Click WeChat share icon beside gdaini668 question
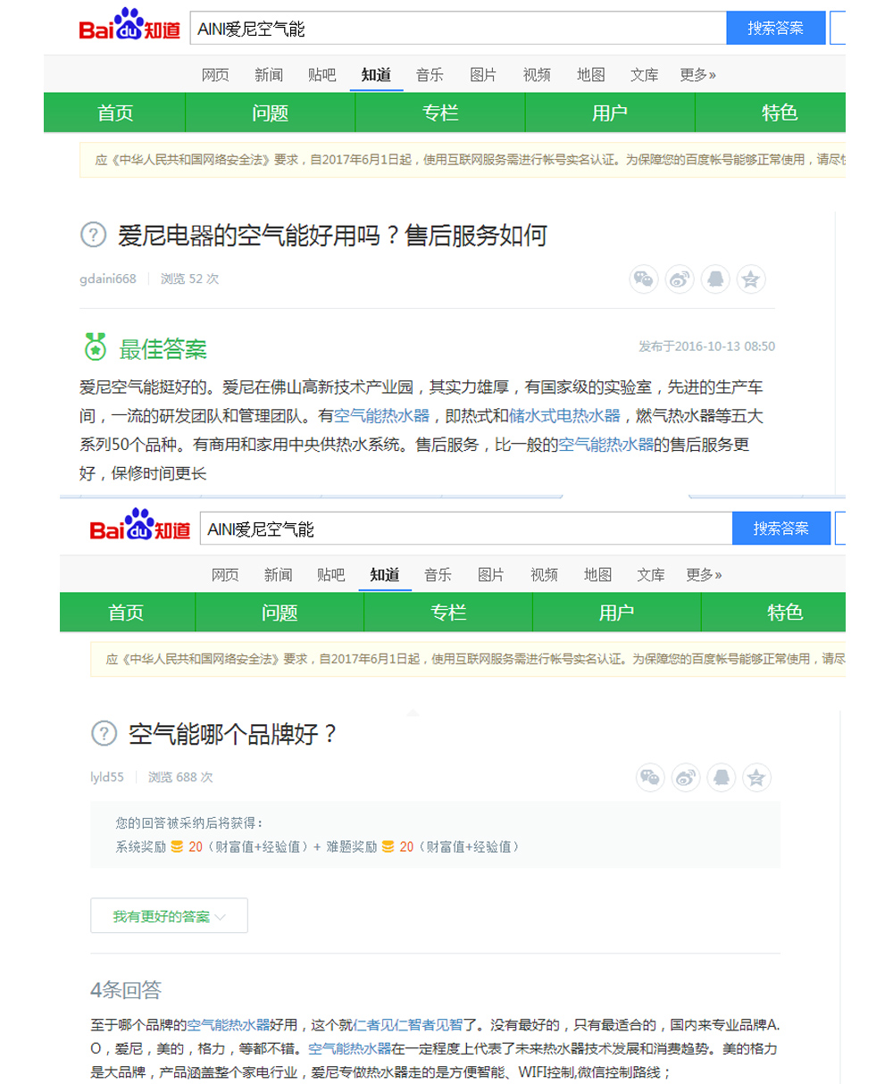Screen dimensions: 893x1084 click(643, 279)
